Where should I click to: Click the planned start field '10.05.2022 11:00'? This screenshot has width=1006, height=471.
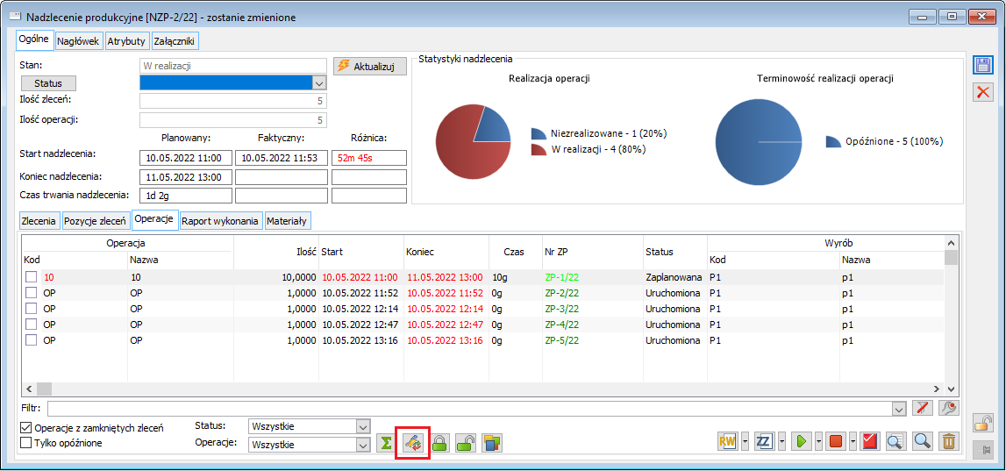tap(185, 158)
